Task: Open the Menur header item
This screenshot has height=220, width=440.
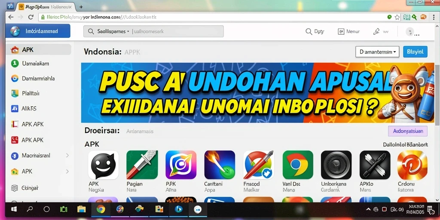Action: 349,31
